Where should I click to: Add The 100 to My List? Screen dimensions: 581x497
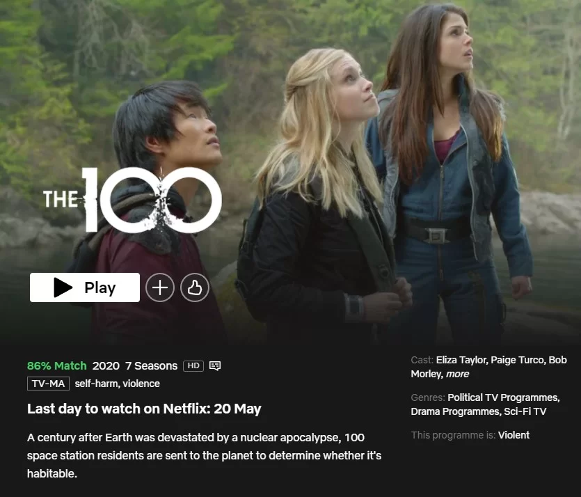160,287
